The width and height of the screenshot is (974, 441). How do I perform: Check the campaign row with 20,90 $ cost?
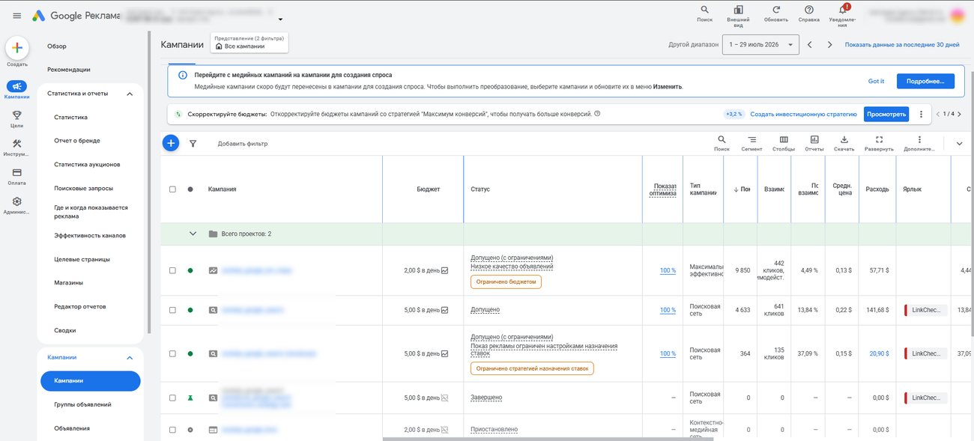coord(172,353)
